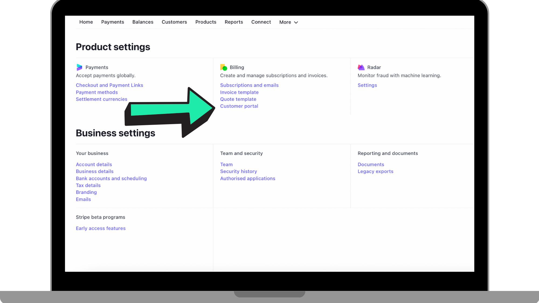Screen dimensions: 539x303
Task: View the Security history link
Action: coord(239,172)
